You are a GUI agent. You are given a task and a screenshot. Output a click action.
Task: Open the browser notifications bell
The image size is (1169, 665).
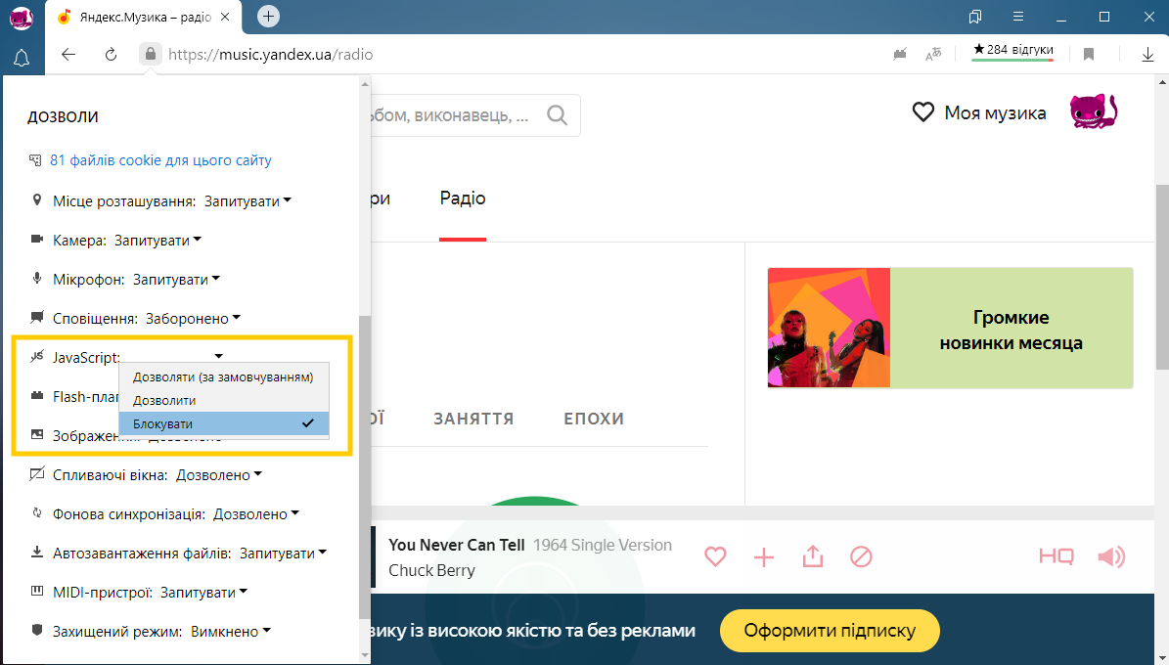click(22, 58)
